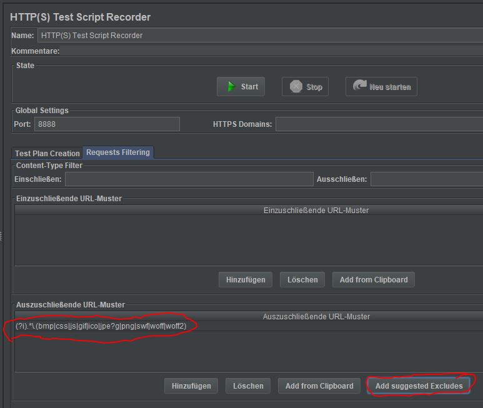Click the Add suggested Excludes button

pos(419,386)
